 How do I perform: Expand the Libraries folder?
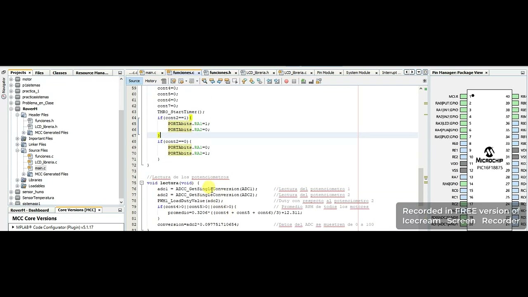pyautogui.click(x=18, y=180)
